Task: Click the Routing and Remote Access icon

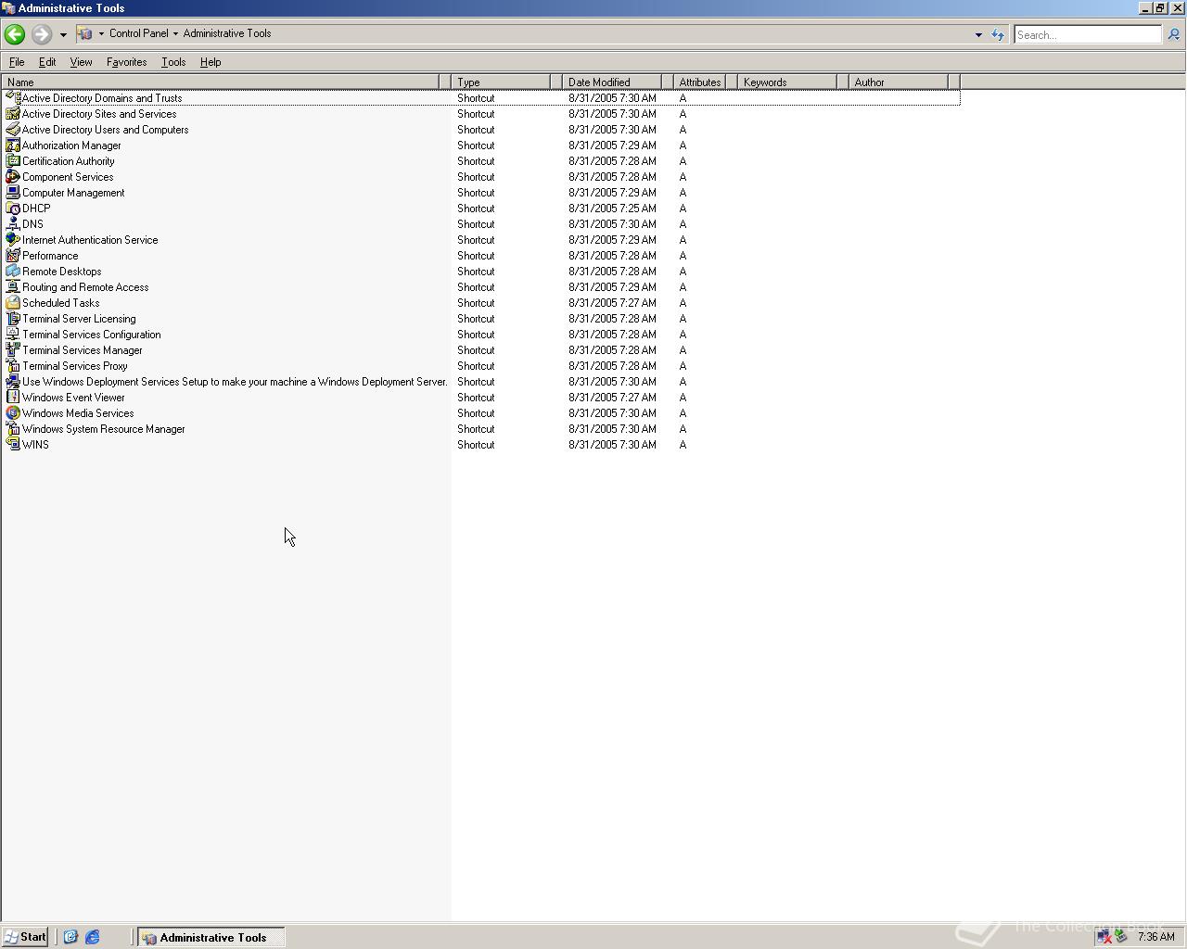Action: (x=13, y=287)
